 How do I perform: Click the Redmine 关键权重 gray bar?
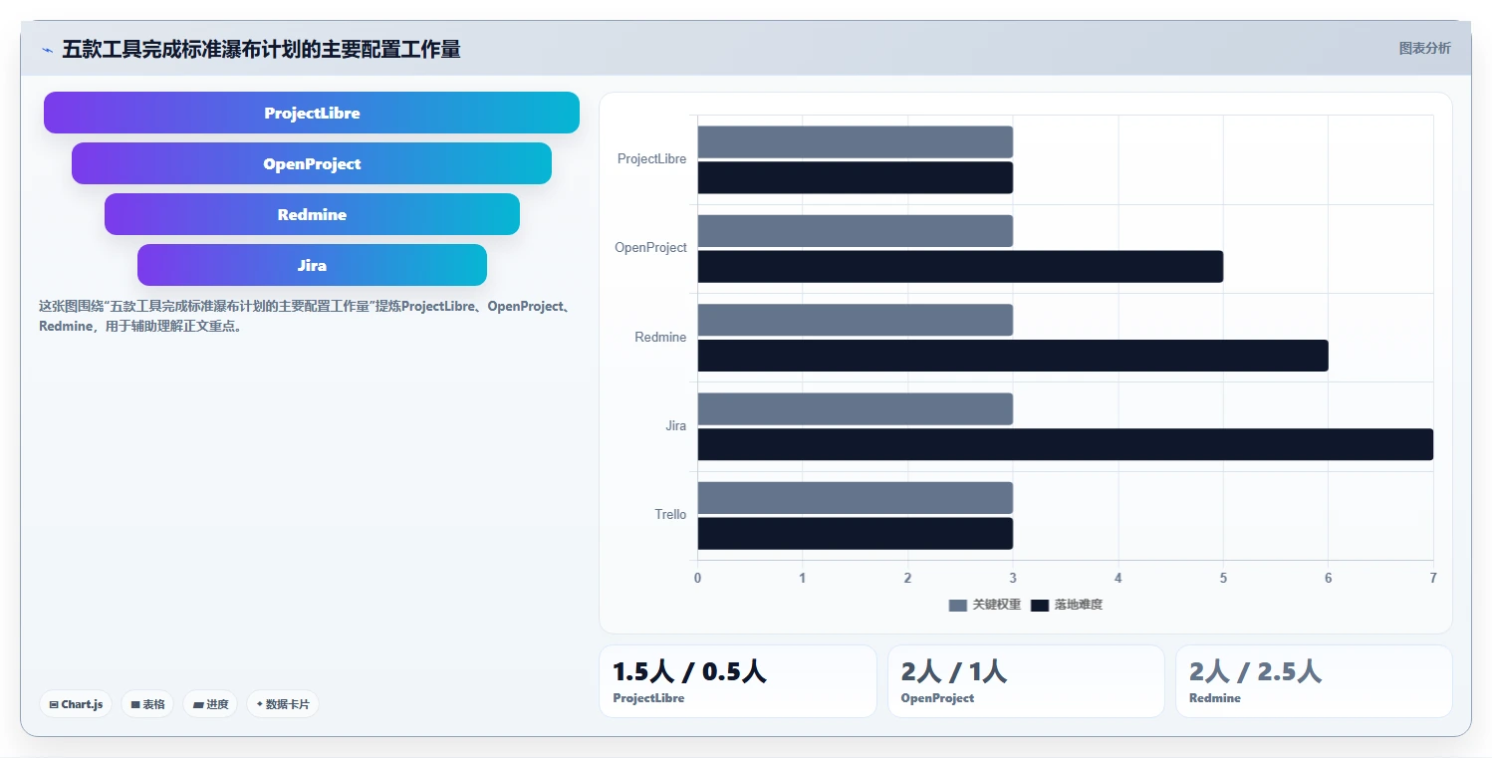(x=855, y=320)
